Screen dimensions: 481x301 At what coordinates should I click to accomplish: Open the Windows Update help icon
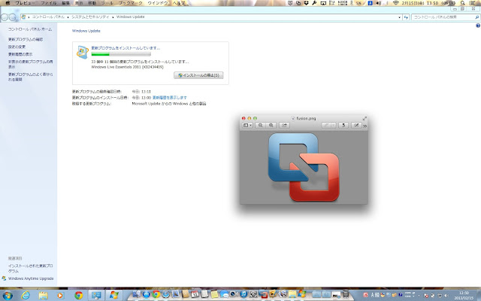click(x=478, y=26)
